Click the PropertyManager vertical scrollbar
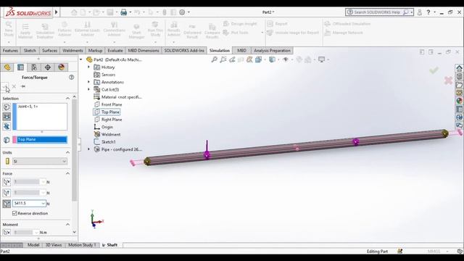 click(74, 150)
